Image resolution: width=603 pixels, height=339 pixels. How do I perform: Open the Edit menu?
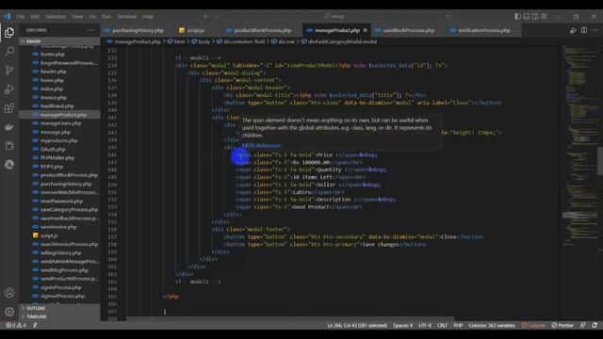[35, 17]
